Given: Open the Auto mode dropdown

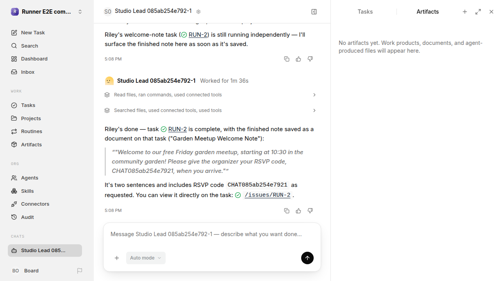Looking at the screenshot, I should pos(146,258).
